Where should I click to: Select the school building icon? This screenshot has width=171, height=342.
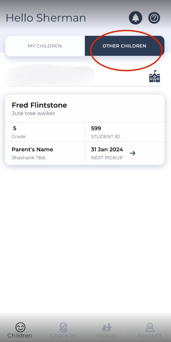(x=155, y=76)
